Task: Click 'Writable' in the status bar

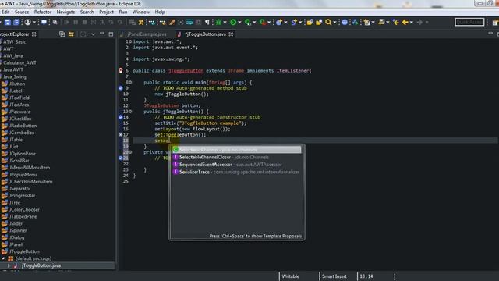Action: [x=291, y=276]
